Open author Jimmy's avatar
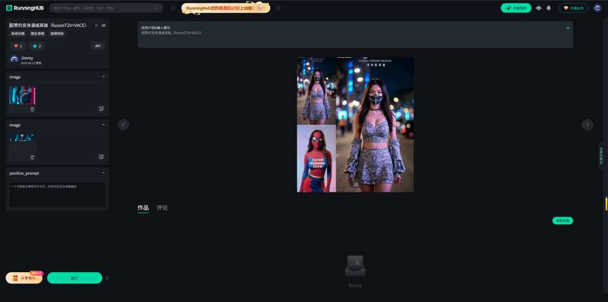Image resolution: width=608 pixels, height=302 pixels. pyautogui.click(x=14, y=60)
